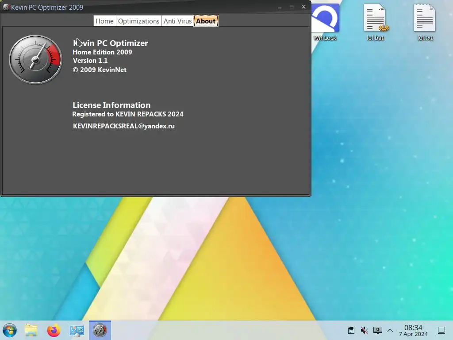Click the speedometer gauge logo
The image size is (453, 340).
click(x=35, y=60)
